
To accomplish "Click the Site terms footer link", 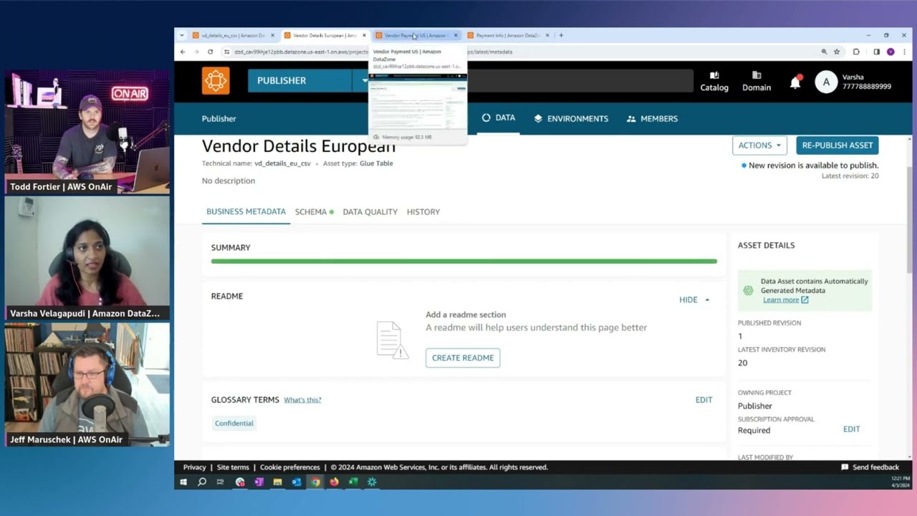I will point(233,467).
